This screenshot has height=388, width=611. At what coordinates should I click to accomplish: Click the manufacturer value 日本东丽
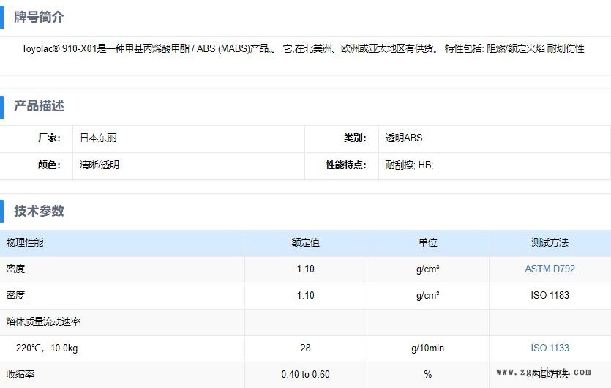[x=98, y=138]
